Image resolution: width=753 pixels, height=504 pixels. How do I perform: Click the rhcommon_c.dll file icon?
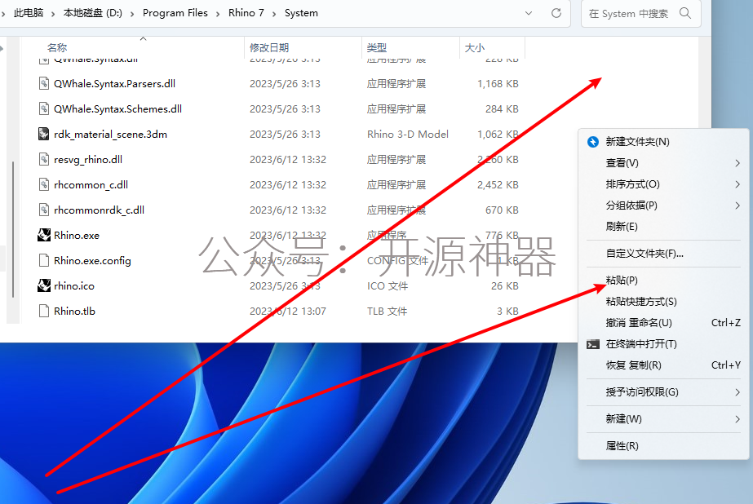(44, 184)
